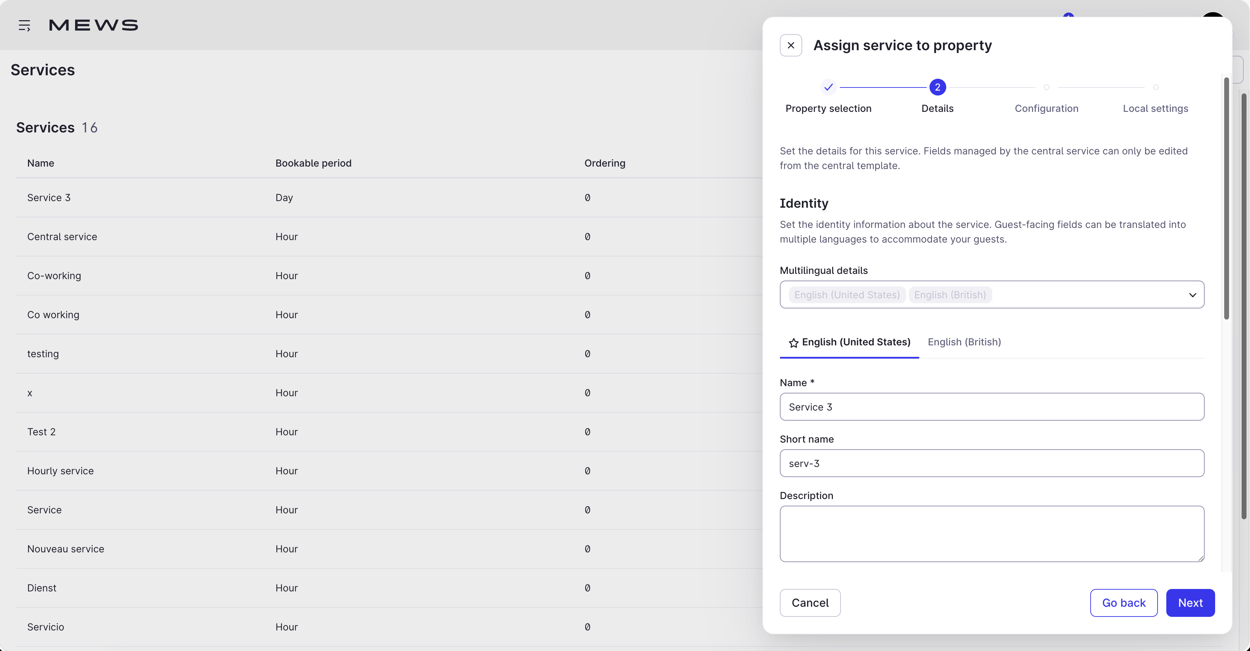Open the Test 2 row

[x=389, y=432]
